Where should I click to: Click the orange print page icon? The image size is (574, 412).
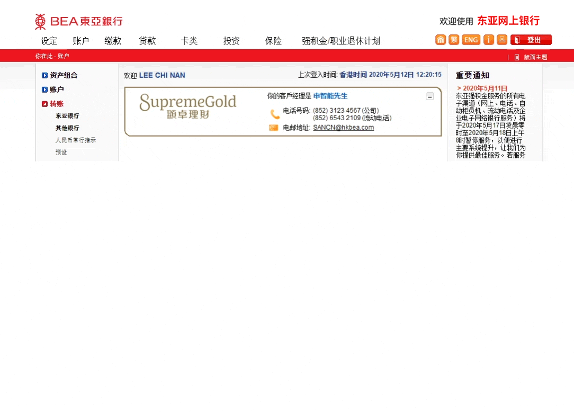[x=502, y=40]
